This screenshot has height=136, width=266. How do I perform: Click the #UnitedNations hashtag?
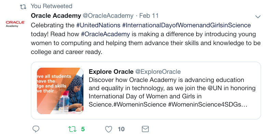(x=98, y=25)
